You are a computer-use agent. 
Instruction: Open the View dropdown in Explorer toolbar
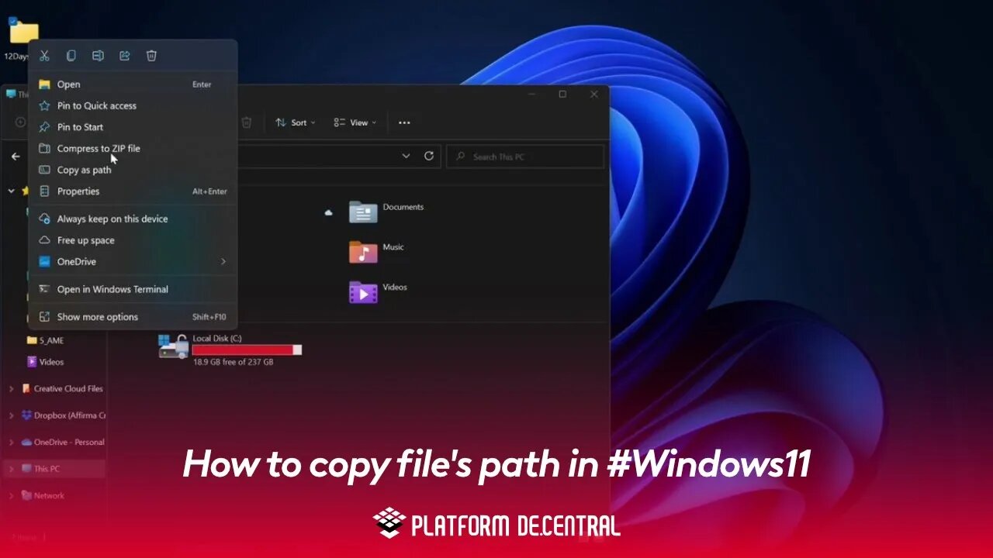(x=355, y=122)
